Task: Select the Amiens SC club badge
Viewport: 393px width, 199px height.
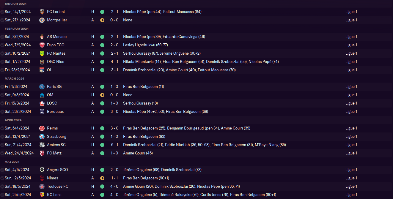Action: click(42, 145)
